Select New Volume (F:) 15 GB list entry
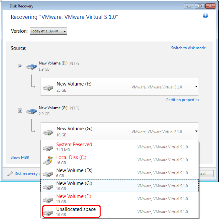This screenshot has width=219, height=219. (119, 199)
